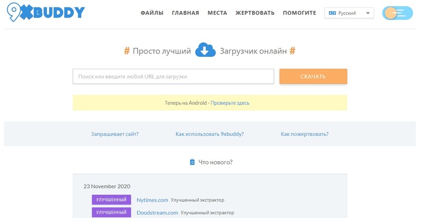Toggle the dark mode switch
This screenshot has width=423, height=218.
click(x=398, y=13)
